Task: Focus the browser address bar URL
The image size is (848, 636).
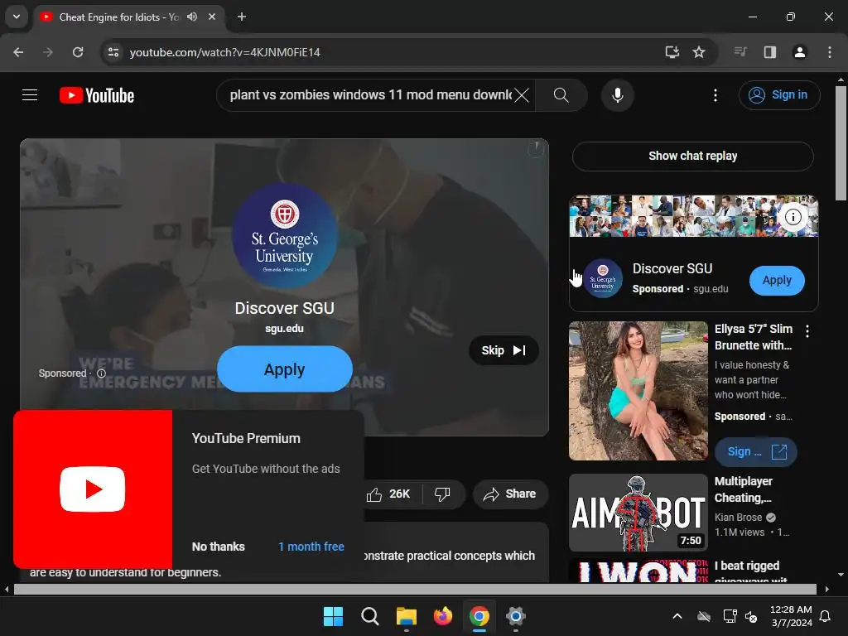Action: click(x=225, y=52)
